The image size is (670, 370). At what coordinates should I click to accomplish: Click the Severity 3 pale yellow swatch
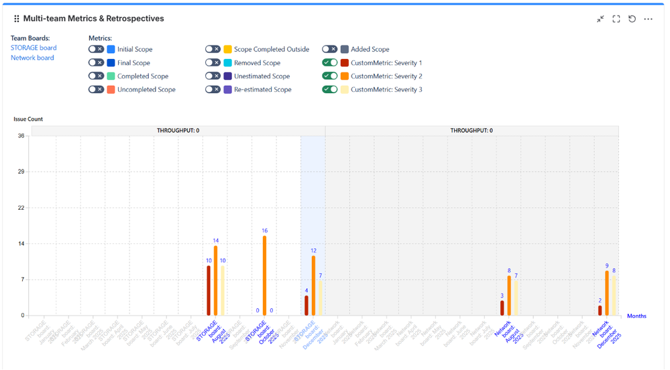(x=345, y=89)
